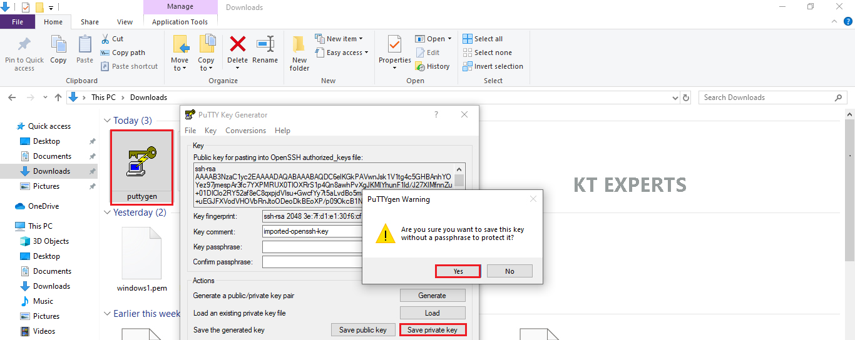Screen dimensions: 855x340
Task: Click the Cut scissors command
Action: [x=113, y=39]
